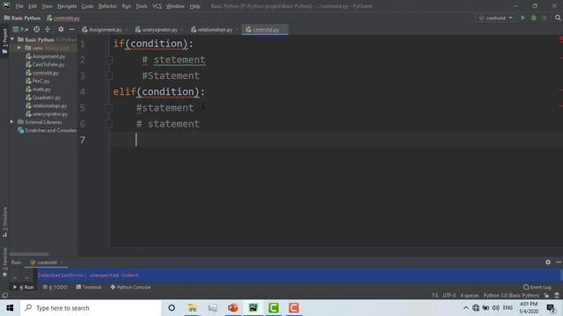Click fold marker on editor line 3
Image resolution: width=563 pixels, height=316 pixels.
point(109,76)
